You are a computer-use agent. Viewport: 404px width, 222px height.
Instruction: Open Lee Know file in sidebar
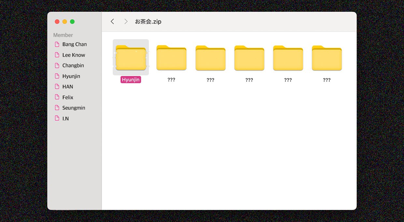70,55
